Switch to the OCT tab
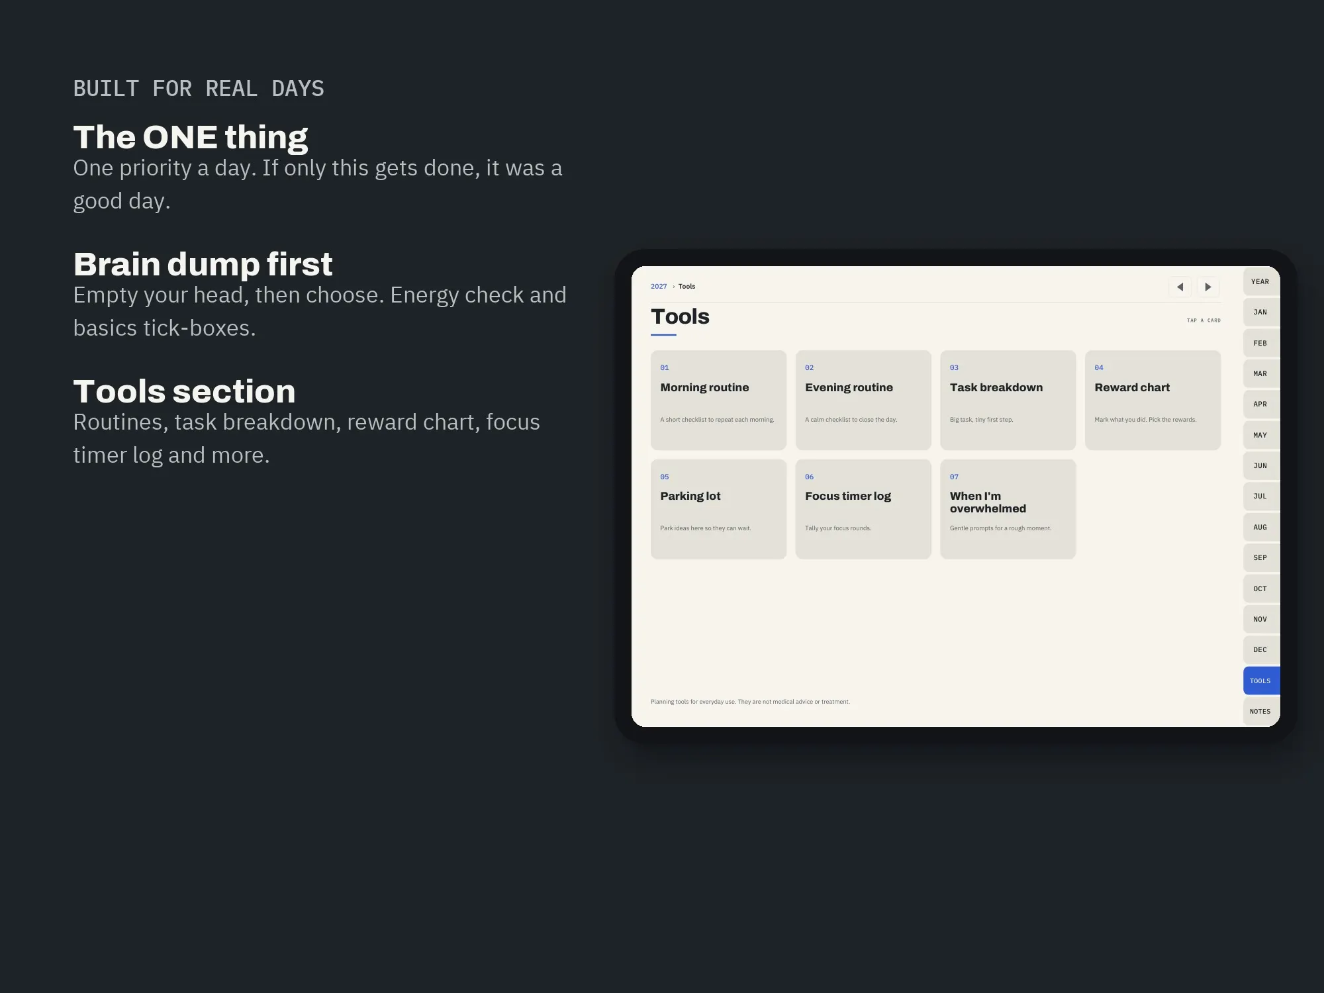Viewport: 1324px width, 993px height. (x=1261, y=589)
